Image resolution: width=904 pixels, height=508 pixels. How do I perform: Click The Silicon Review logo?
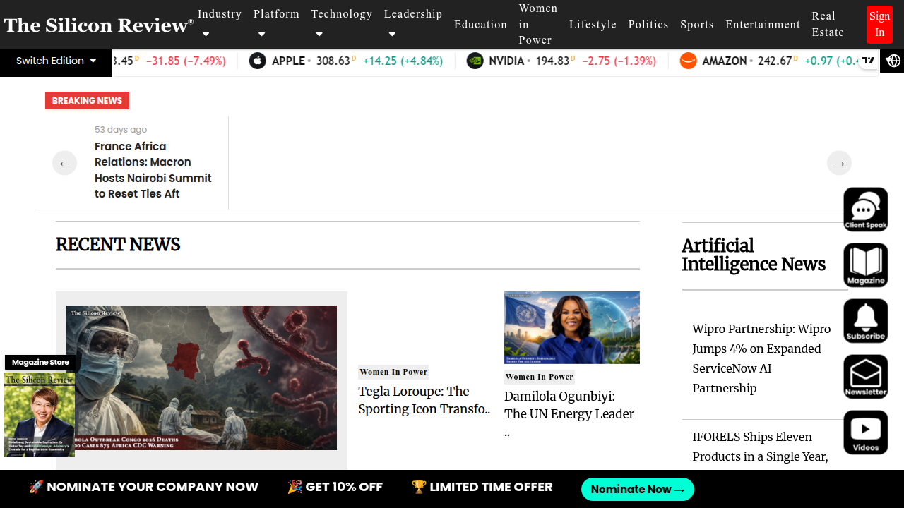pos(99,25)
